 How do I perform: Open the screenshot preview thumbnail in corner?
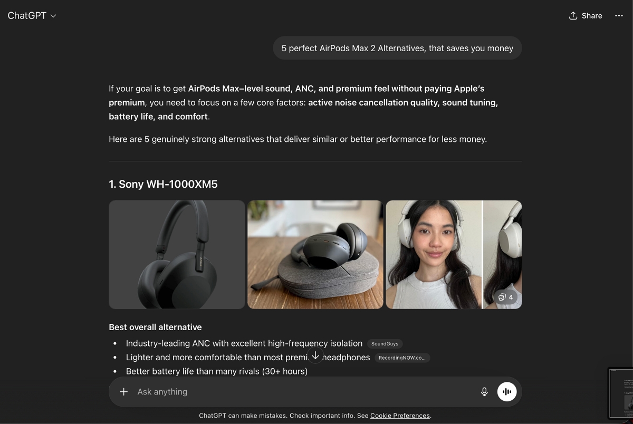(620, 393)
